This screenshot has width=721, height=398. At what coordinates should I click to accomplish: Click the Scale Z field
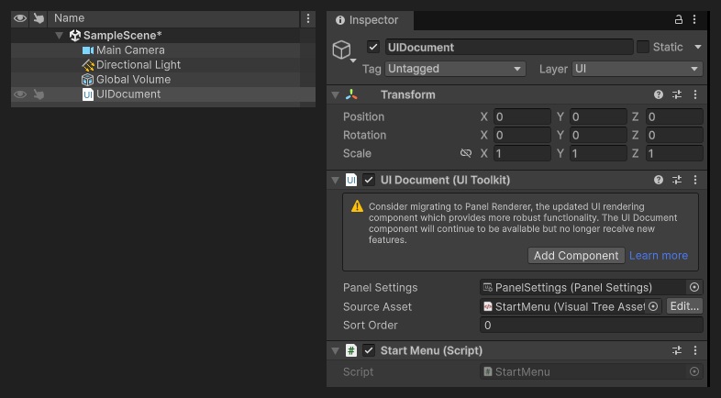tap(674, 153)
